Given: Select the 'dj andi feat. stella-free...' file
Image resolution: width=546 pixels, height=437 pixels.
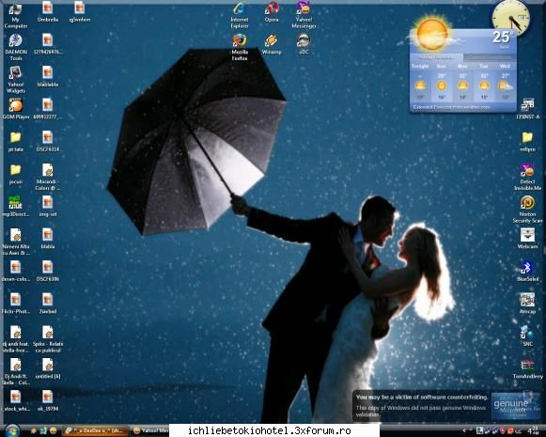Looking at the screenshot, I should [x=16, y=339].
